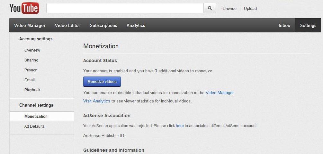Viewport: 323px width, 154px height.
Task: Click the Guidelines and Information heading
Action: [114, 150]
